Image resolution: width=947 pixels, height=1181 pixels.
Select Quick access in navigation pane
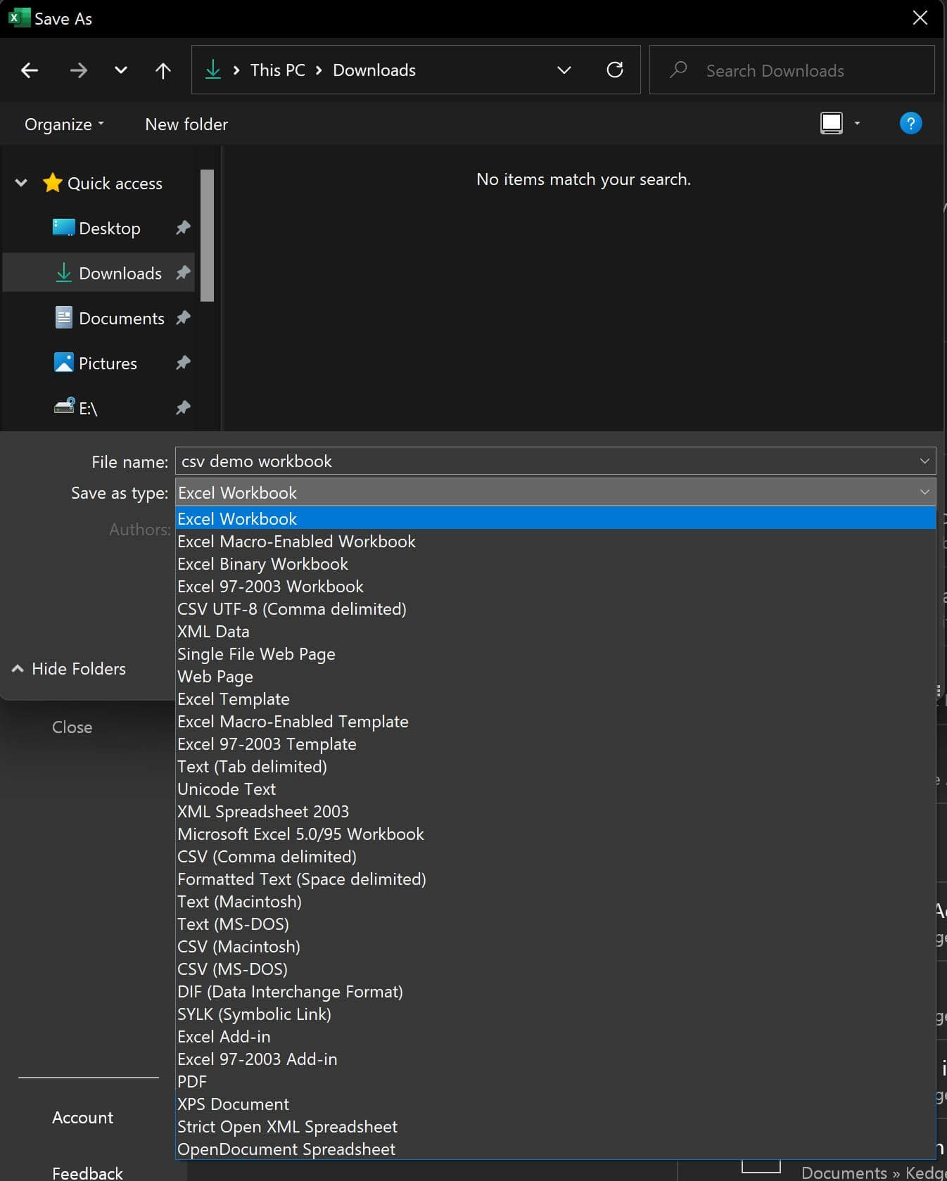103,183
